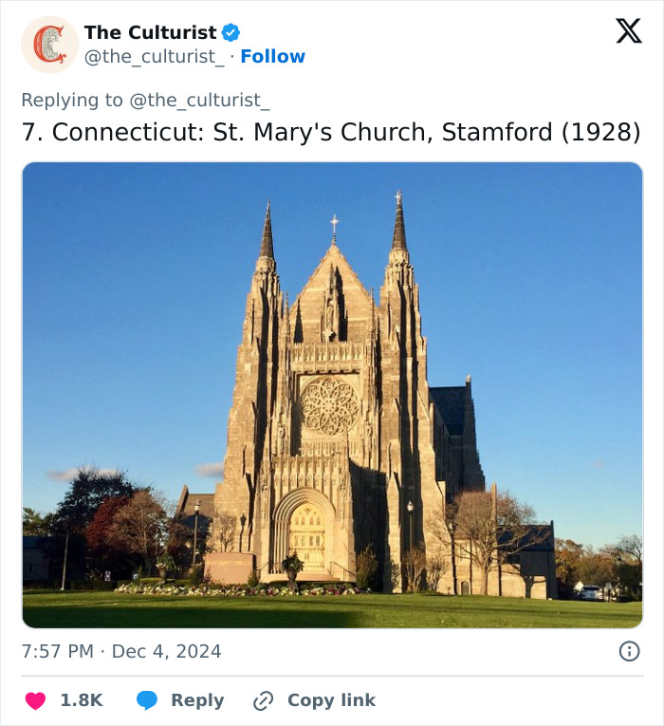This screenshot has height=726, width=664.
Task: Follow The Culturist account
Action: point(273,57)
